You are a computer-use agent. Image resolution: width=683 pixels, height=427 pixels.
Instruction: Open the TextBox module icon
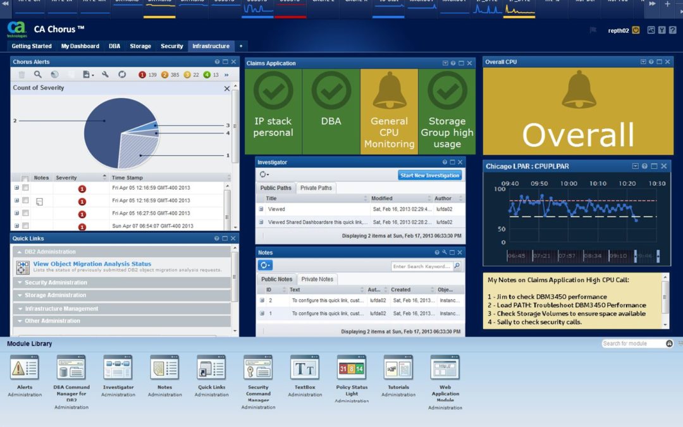coord(305,368)
